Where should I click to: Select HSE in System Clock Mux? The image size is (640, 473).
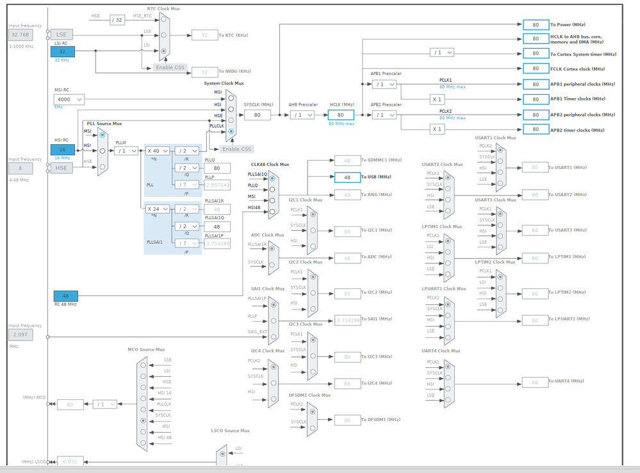click(x=231, y=120)
